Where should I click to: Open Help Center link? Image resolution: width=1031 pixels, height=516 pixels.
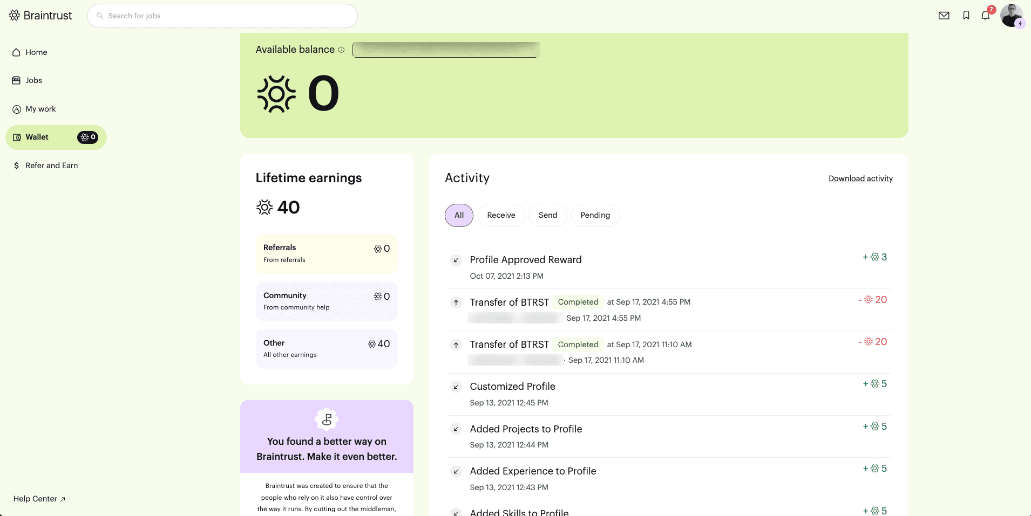coord(39,499)
